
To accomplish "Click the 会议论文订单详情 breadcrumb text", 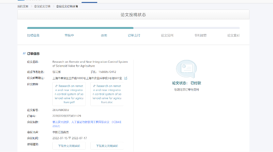I will 67,6.
